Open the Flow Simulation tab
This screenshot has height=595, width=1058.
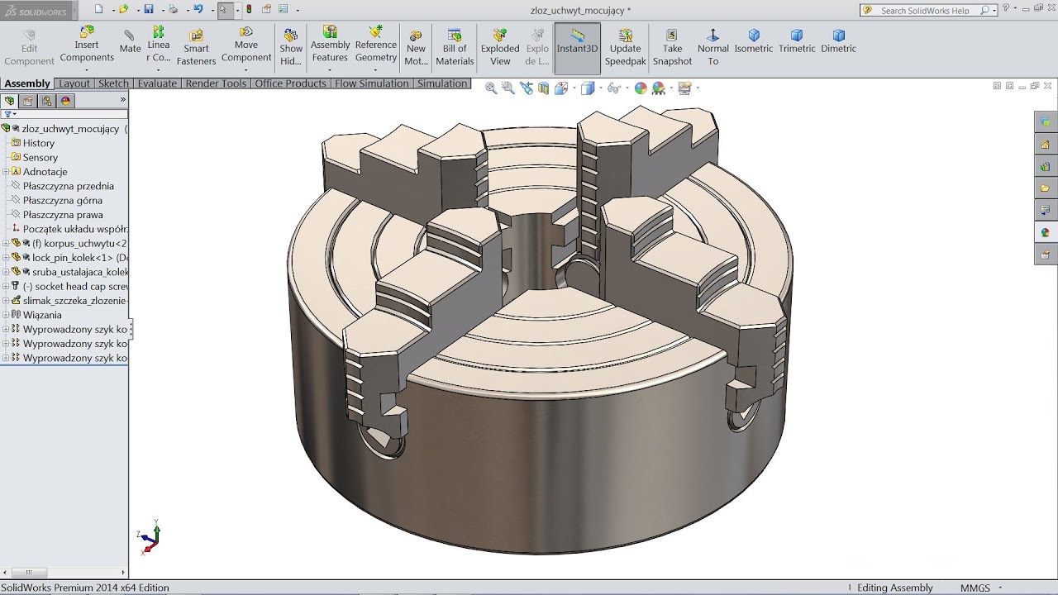[372, 83]
